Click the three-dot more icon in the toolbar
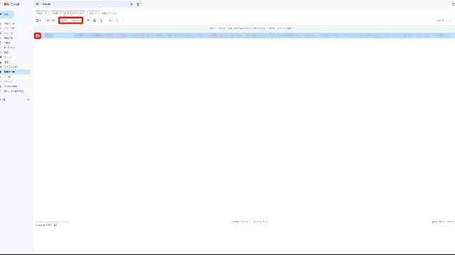The height and width of the screenshot is (255, 455). 123,21
